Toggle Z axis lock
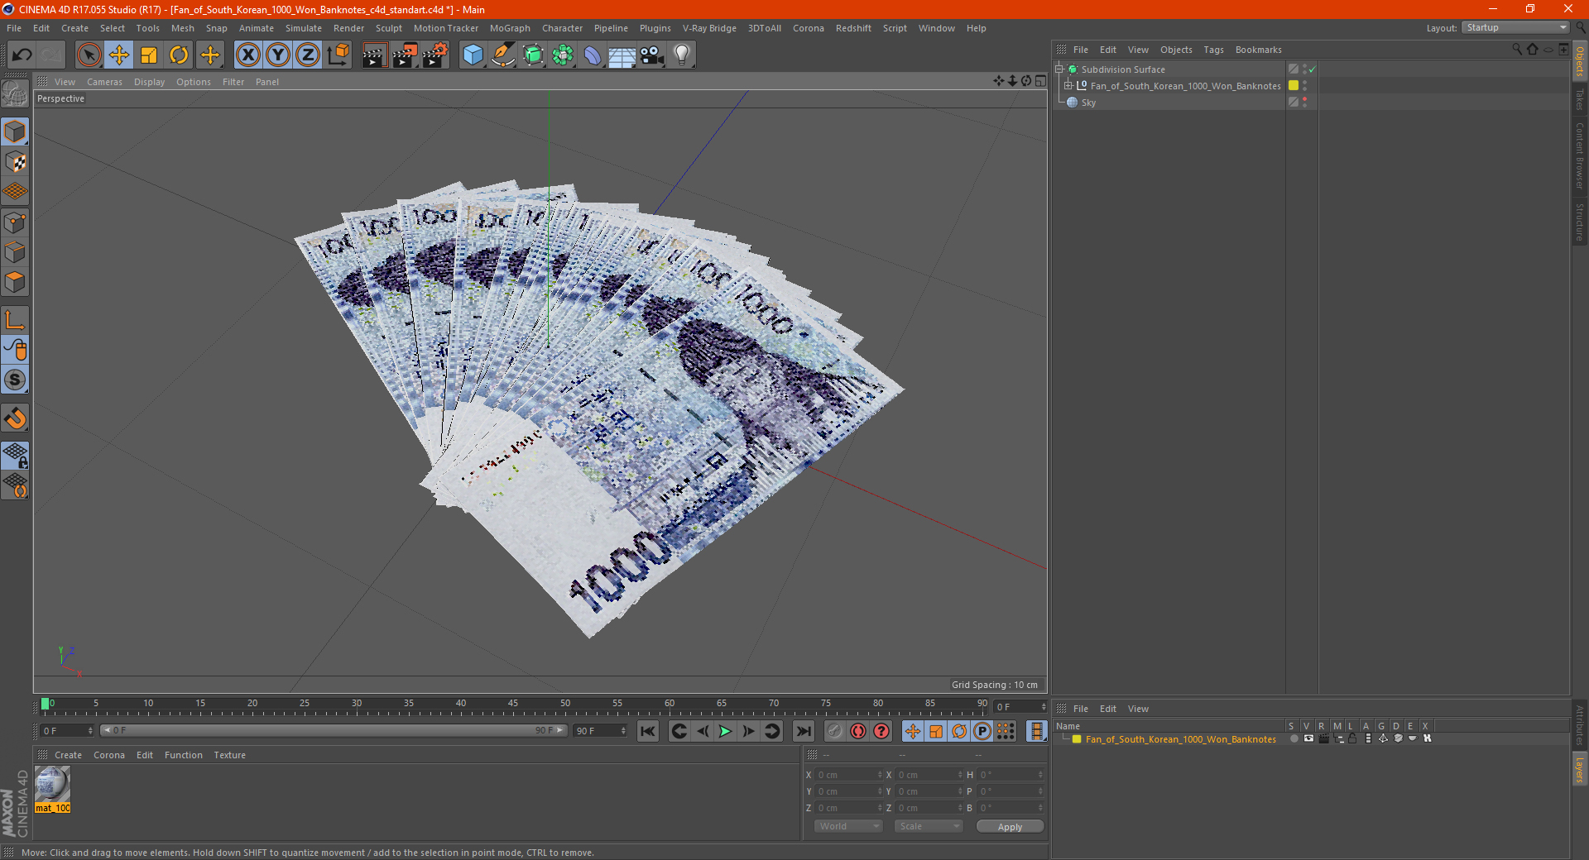The image size is (1589, 860). [x=308, y=55]
